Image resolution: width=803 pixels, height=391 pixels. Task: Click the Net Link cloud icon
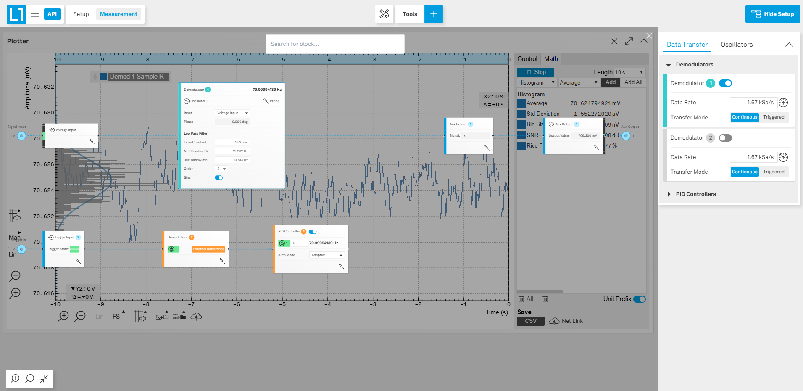tap(554, 321)
